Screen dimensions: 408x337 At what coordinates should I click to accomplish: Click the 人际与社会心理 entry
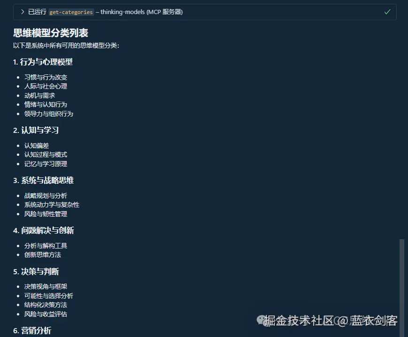[x=45, y=86]
